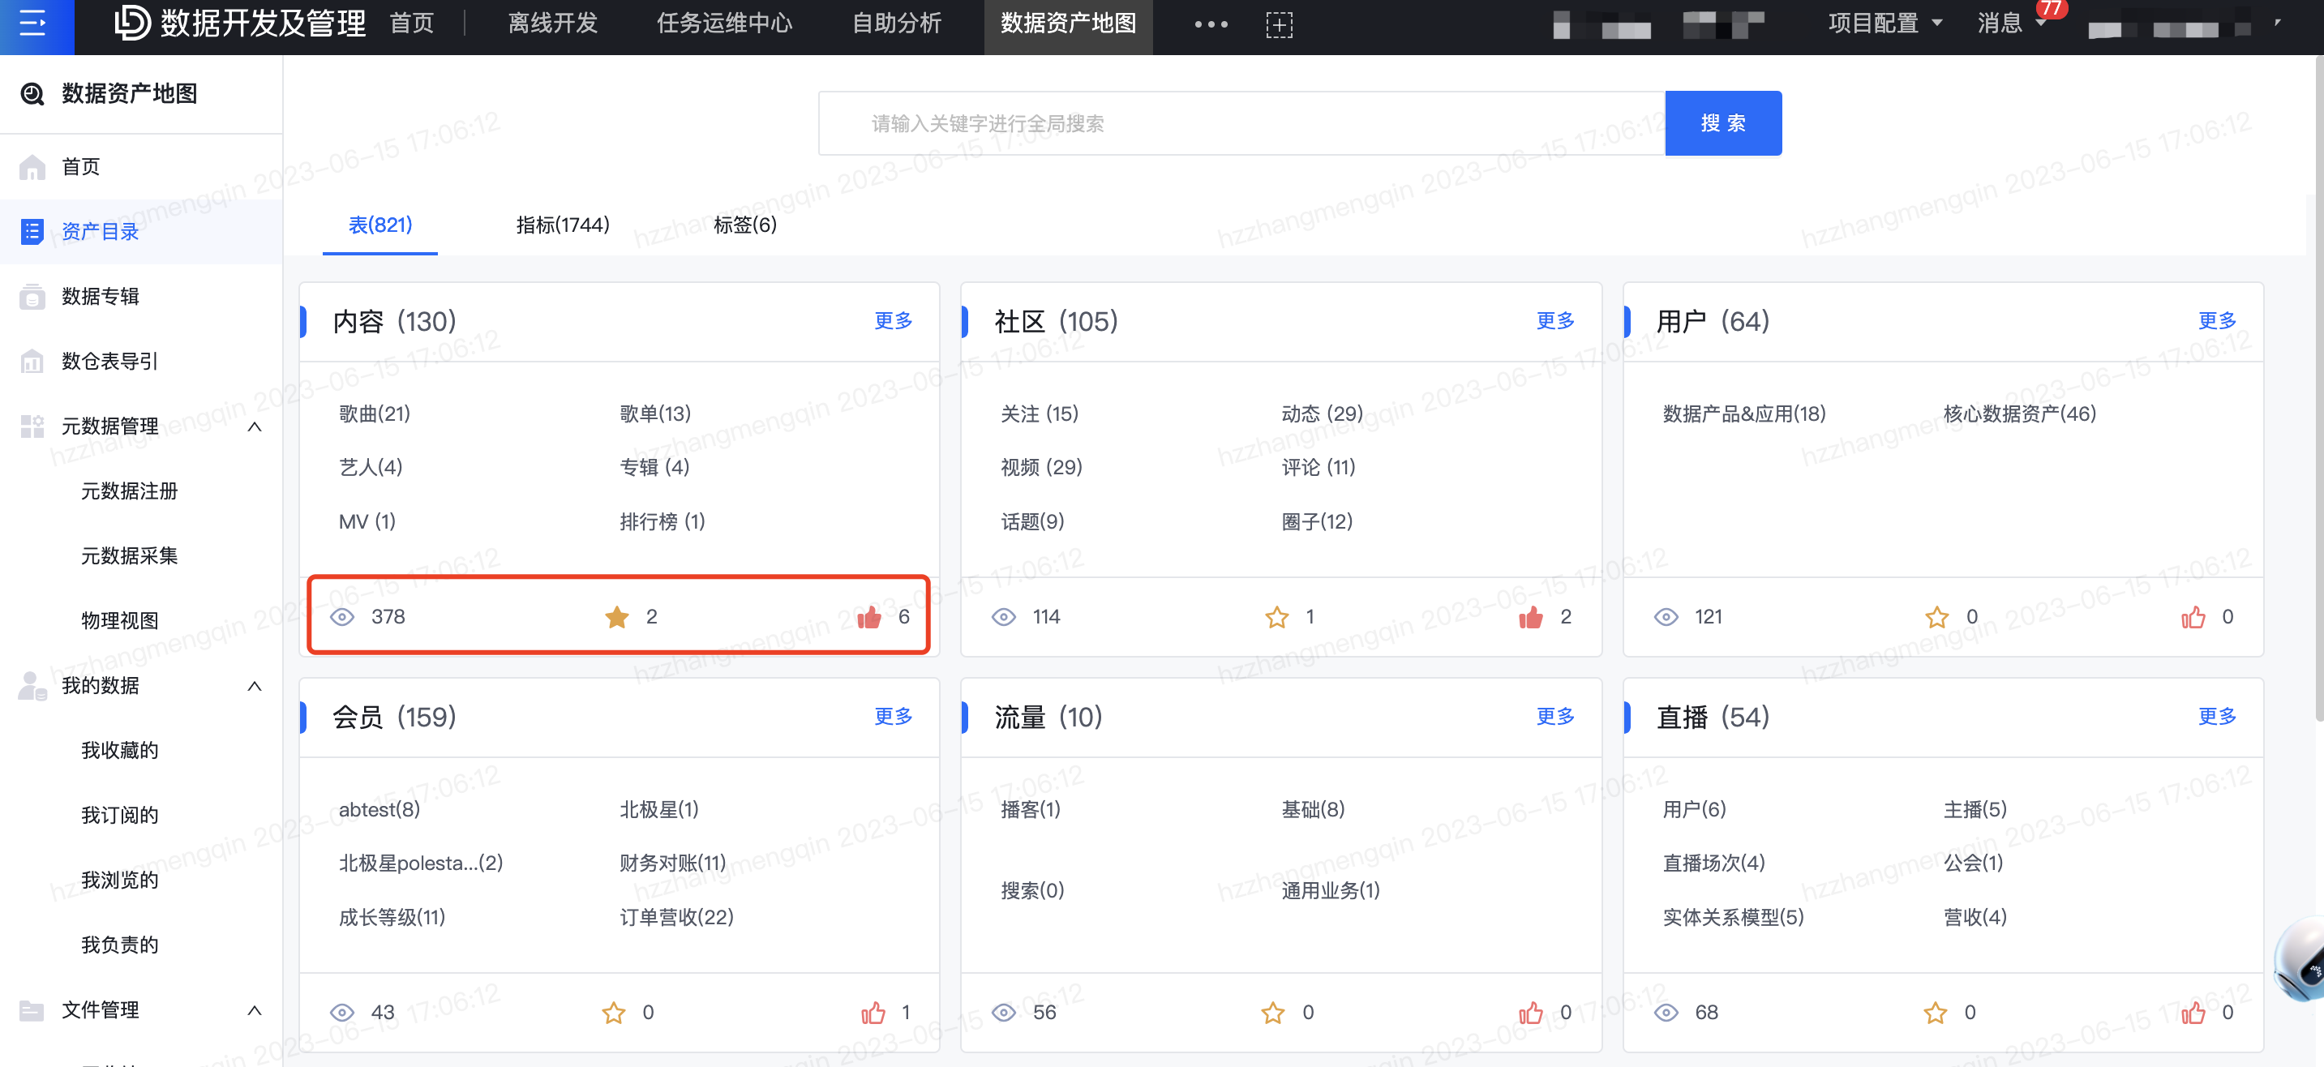Toggle the favorite star on 内容 card
2324x1067 pixels.
[x=617, y=617]
